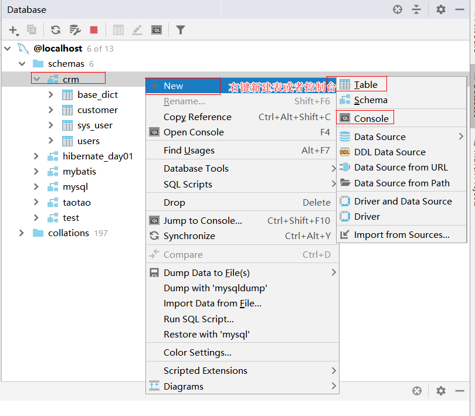Expand the users table
The width and height of the screenshot is (475, 416).
51,141
